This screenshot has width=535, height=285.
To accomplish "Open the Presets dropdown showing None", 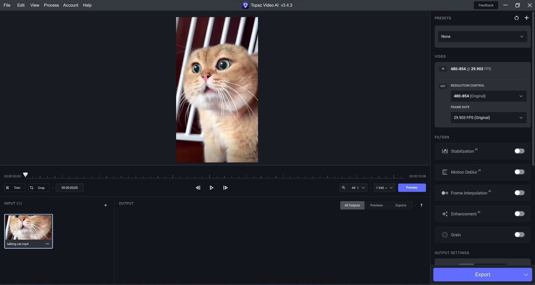I will 482,36.
